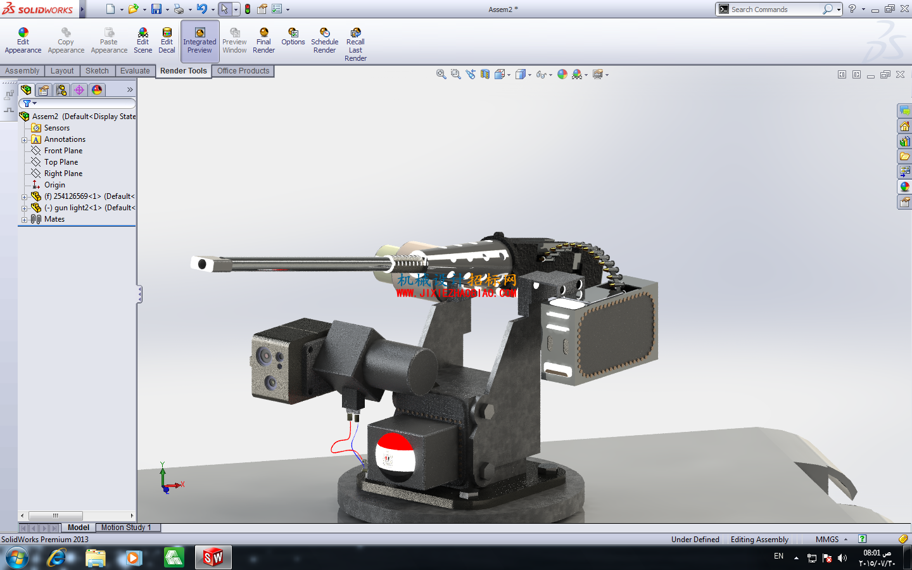Click the feature tree filter funnel
The height and width of the screenshot is (570, 912).
[27, 103]
